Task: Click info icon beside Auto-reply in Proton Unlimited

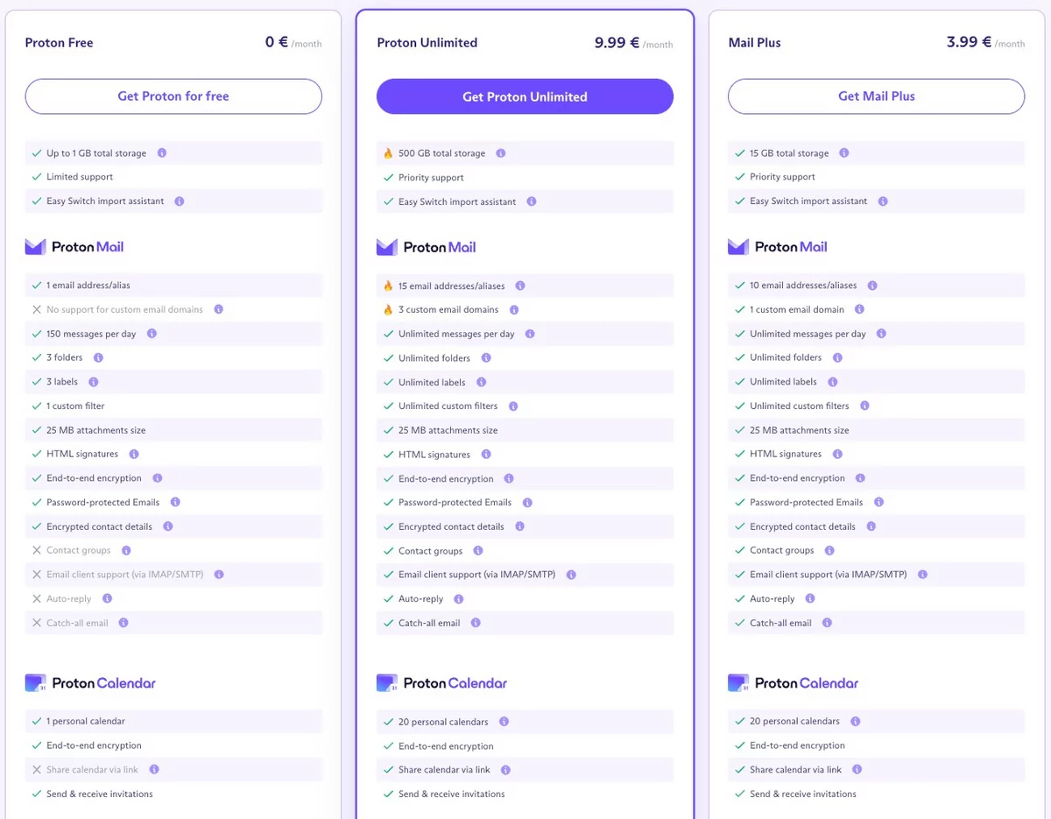Action: 459,599
